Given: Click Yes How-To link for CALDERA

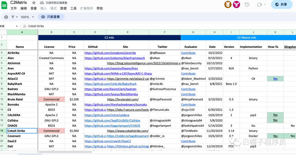Looking at the screenshot, I should [275, 115].
